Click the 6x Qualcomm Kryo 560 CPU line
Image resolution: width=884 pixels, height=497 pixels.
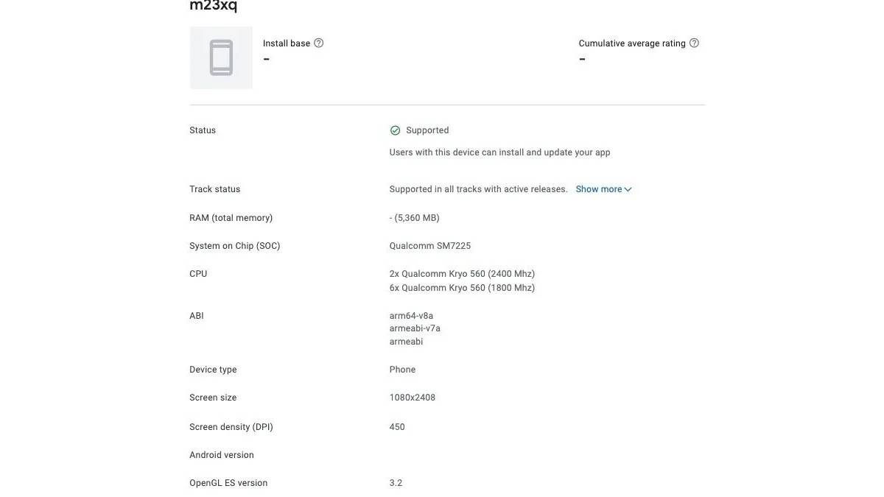(x=462, y=288)
